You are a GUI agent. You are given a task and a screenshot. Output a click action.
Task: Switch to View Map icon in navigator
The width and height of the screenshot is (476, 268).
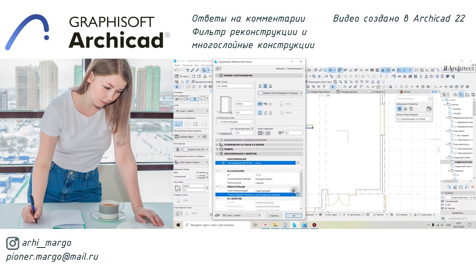pyautogui.click(x=461, y=95)
